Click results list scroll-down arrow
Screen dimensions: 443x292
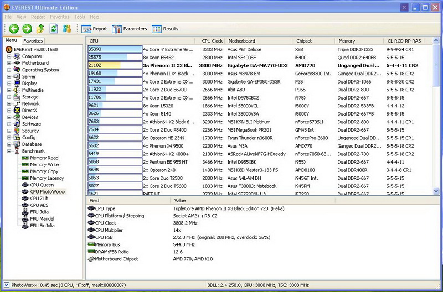pos(436,191)
